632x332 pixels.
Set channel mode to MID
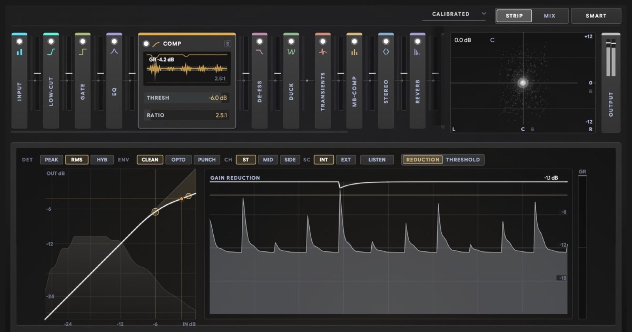coord(268,160)
